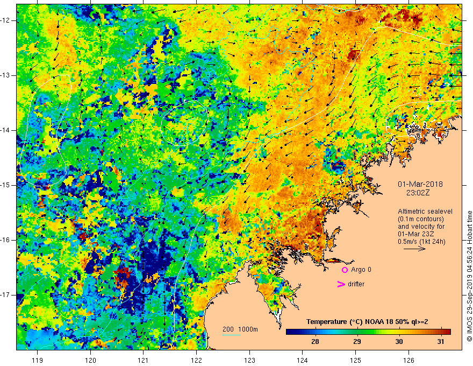Click the '(0.1m contours)' legend line
473x366 pixels.
pyautogui.click(x=421, y=219)
